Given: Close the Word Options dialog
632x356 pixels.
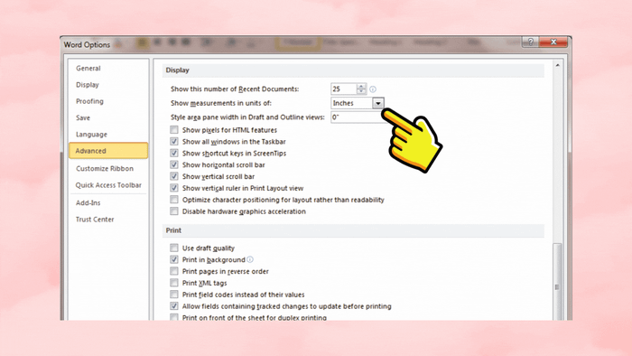Looking at the screenshot, I should point(553,42).
